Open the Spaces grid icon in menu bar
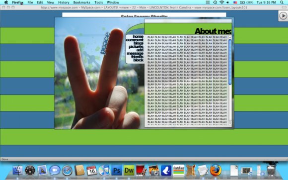Screen dimensions: 288x180 coord(208,2)
